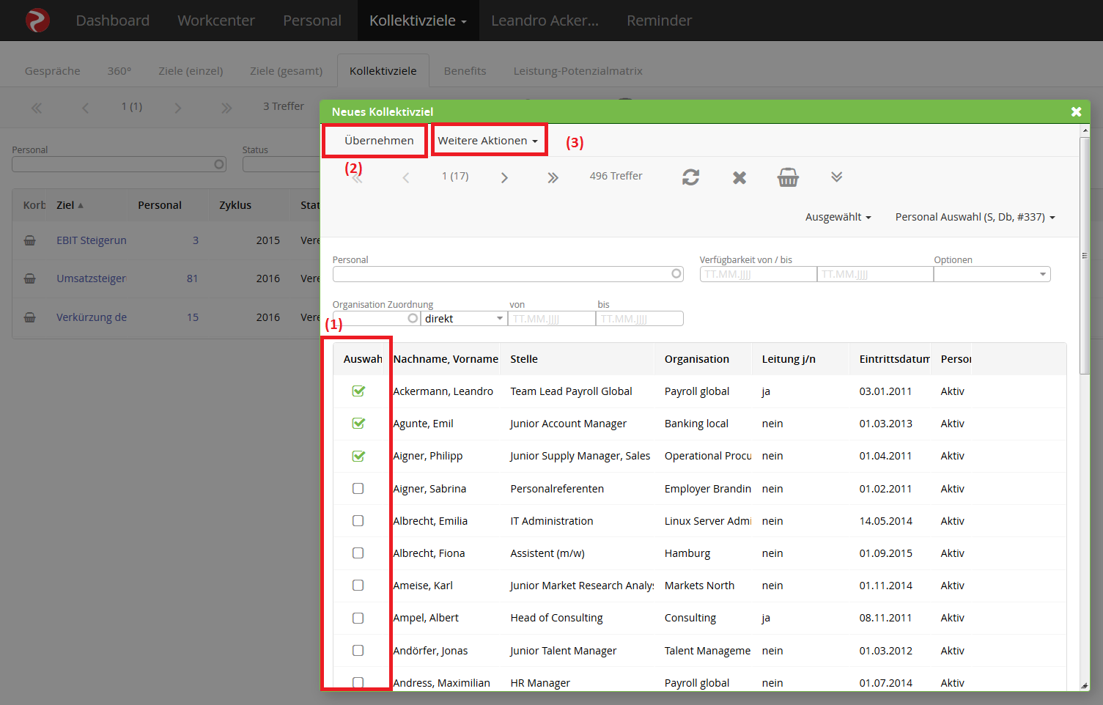Focus the dialog Personal search field
The width and height of the screenshot is (1103, 705).
click(x=507, y=274)
